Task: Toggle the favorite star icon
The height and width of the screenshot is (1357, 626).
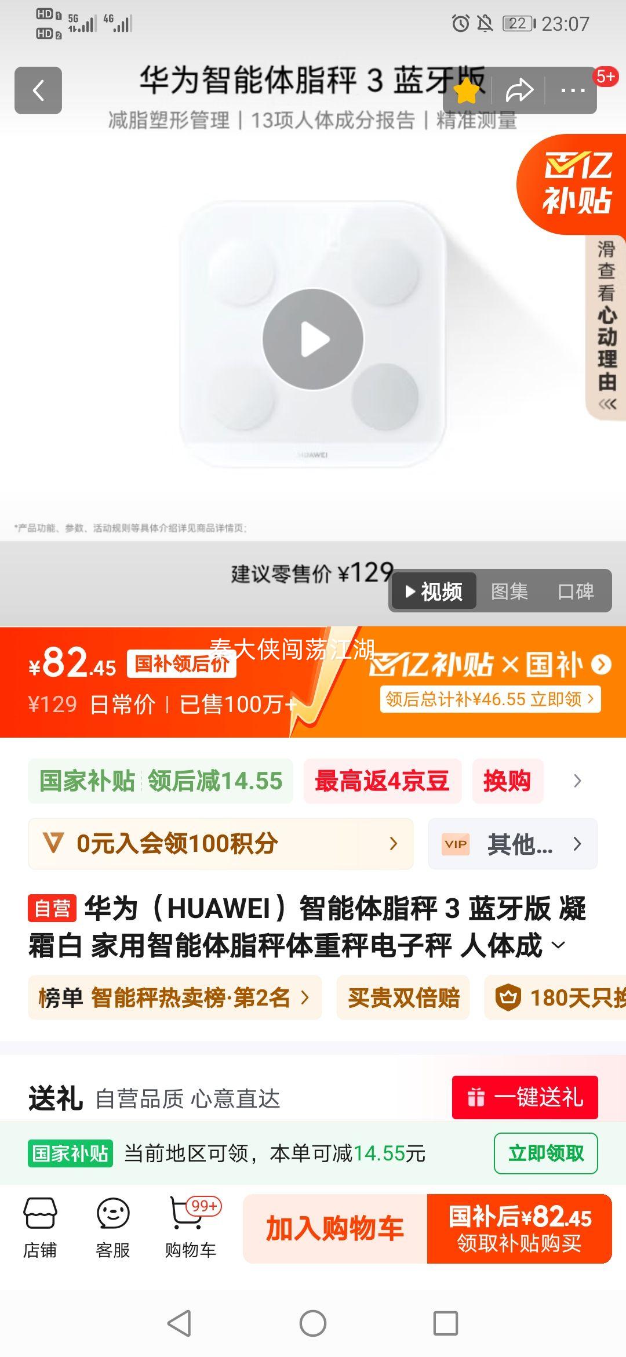Action: (x=467, y=90)
